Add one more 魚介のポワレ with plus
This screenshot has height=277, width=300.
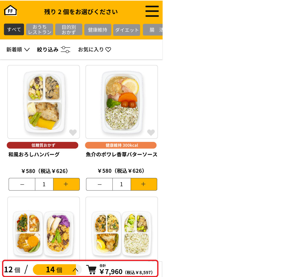144,184
